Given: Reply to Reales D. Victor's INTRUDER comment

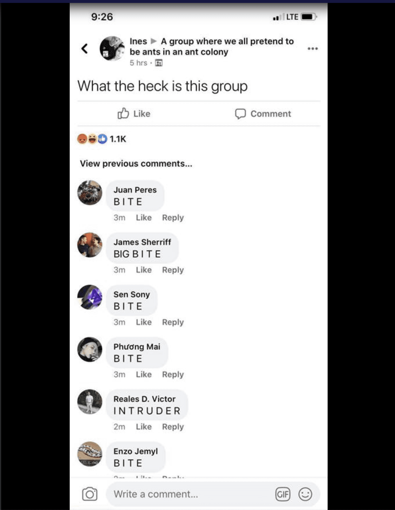Looking at the screenshot, I should [173, 427].
